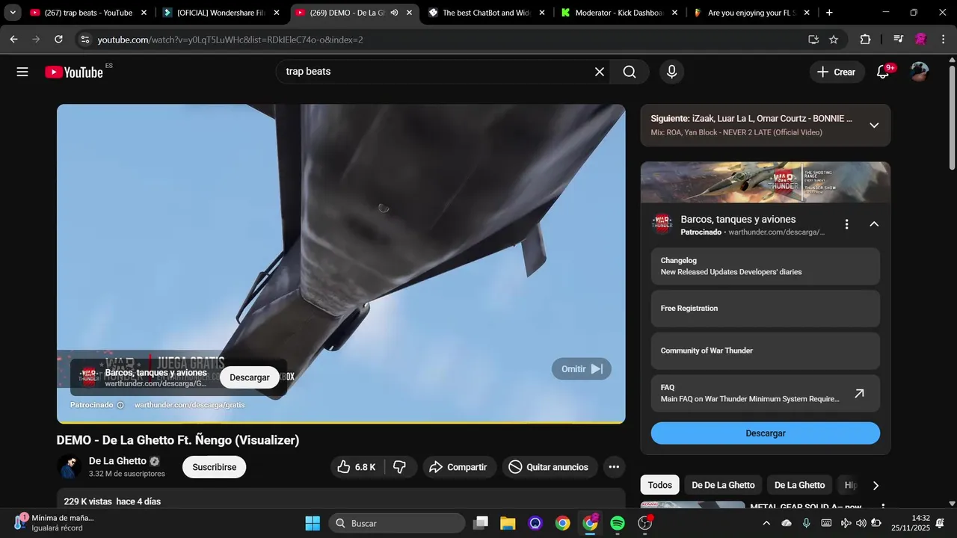Screen dimensions: 957x538
Task: Open a new Chrome tab
Action: [x=829, y=13]
